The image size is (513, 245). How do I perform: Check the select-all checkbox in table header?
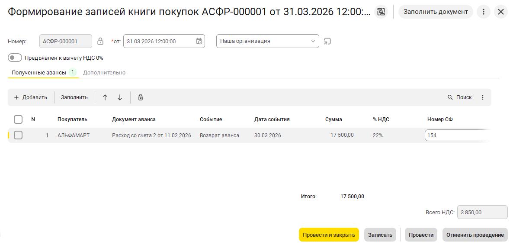(18, 119)
